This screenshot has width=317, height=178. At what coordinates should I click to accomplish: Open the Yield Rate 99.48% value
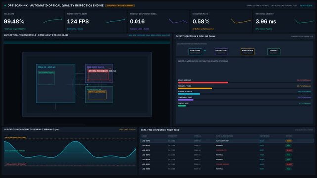tap(14, 21)
